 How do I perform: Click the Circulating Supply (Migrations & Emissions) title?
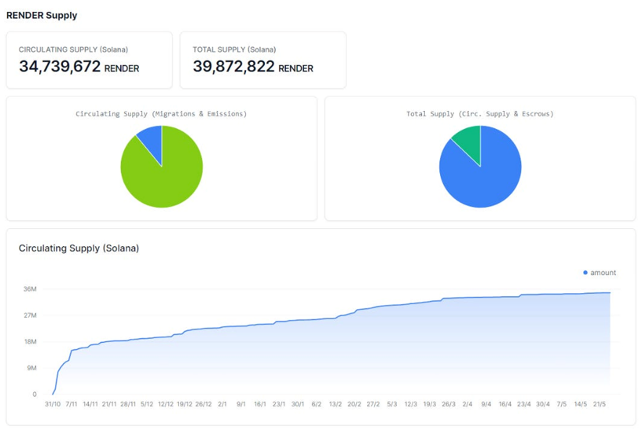tap(161, 114)
